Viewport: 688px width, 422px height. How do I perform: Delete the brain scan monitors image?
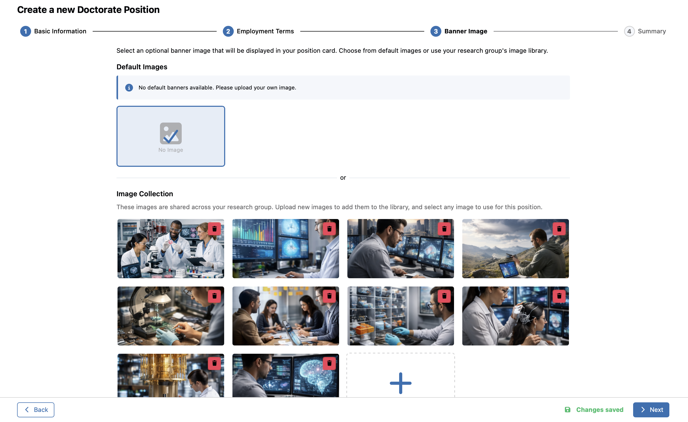click(329, 363)
